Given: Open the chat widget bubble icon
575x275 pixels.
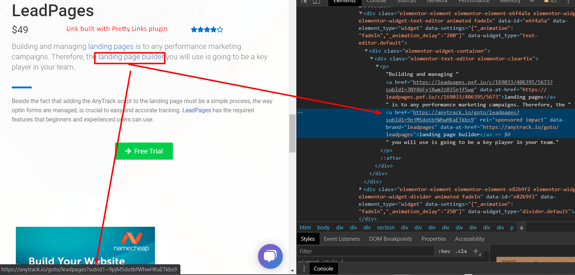Looking at the screenshot, I should (270, 257).
